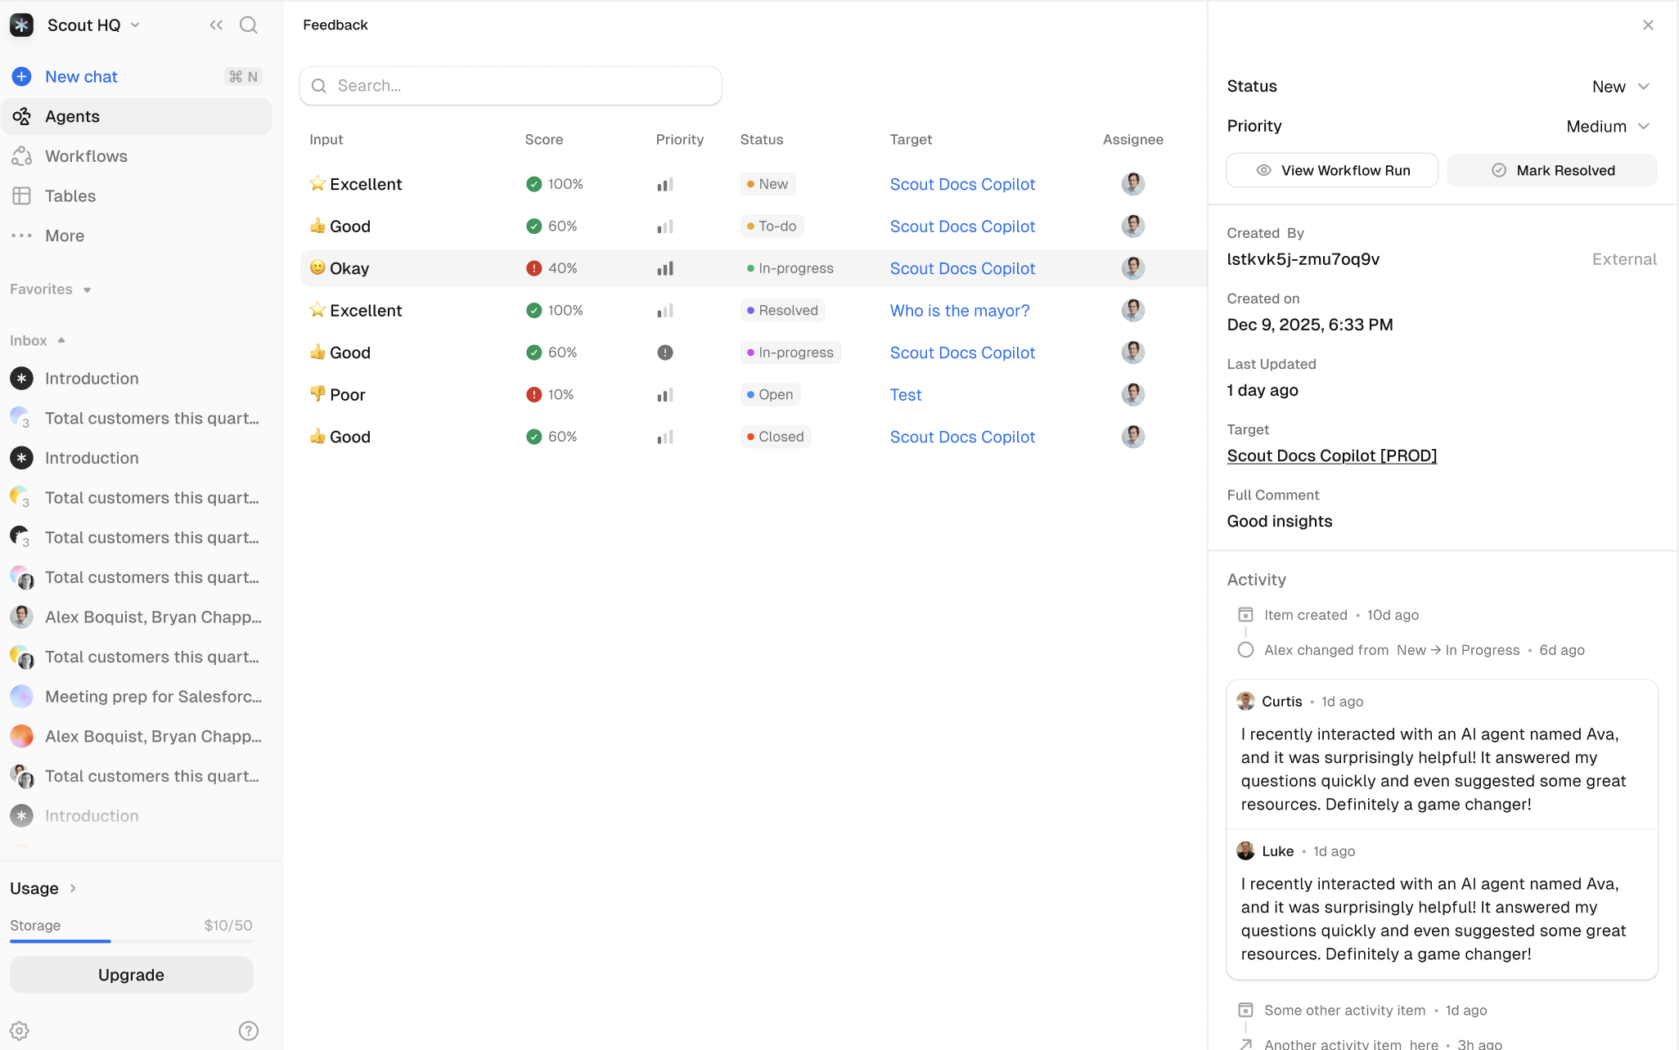Open the Scout HQ workspace switcher chevron
Viewport: 1679px width, 1050px height.
[x=136, y=25]
